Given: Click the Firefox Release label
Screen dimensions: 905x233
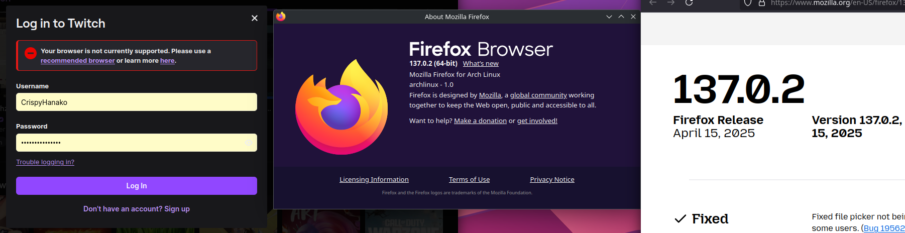Looking at the screenshot, I should click(x=718, y=120).
